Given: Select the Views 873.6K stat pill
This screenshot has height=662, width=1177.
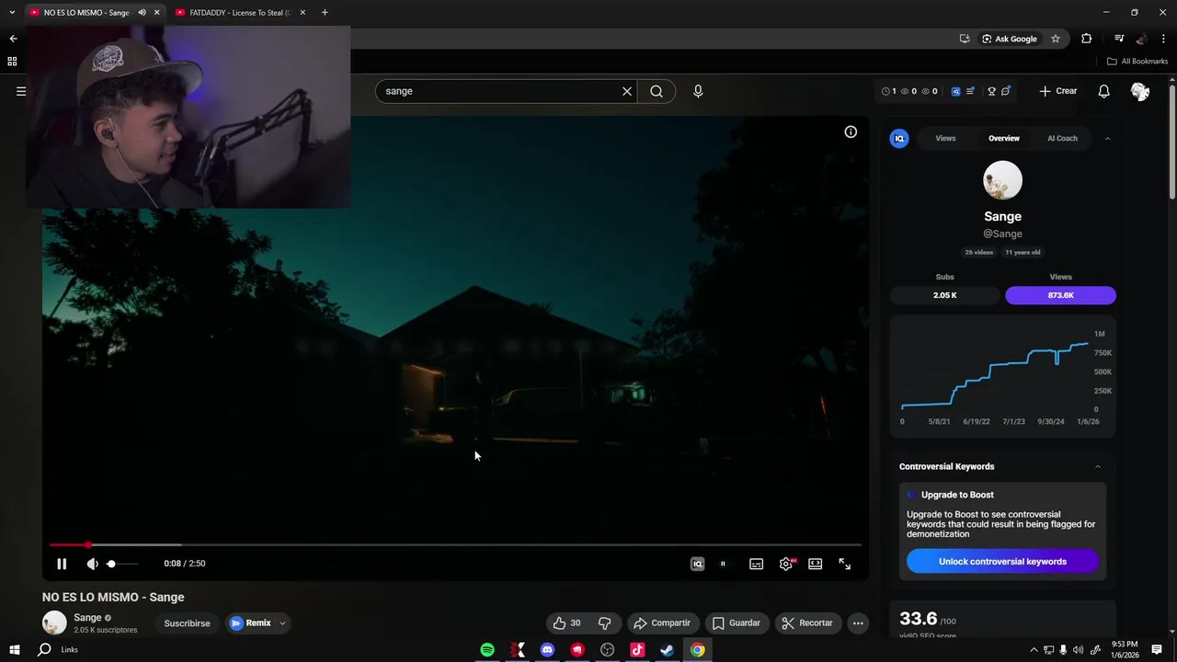Looking at the screenshot, I should pos(1060,295).
